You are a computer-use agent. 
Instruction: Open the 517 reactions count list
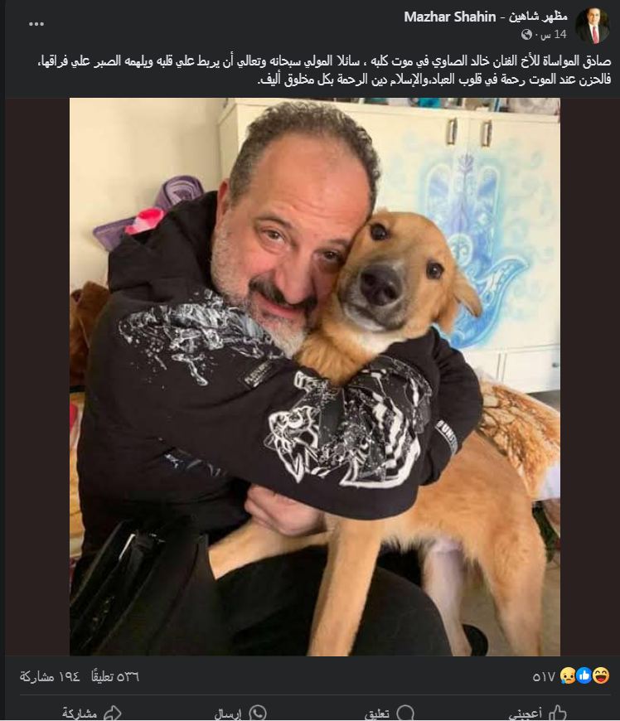(544, 676)
